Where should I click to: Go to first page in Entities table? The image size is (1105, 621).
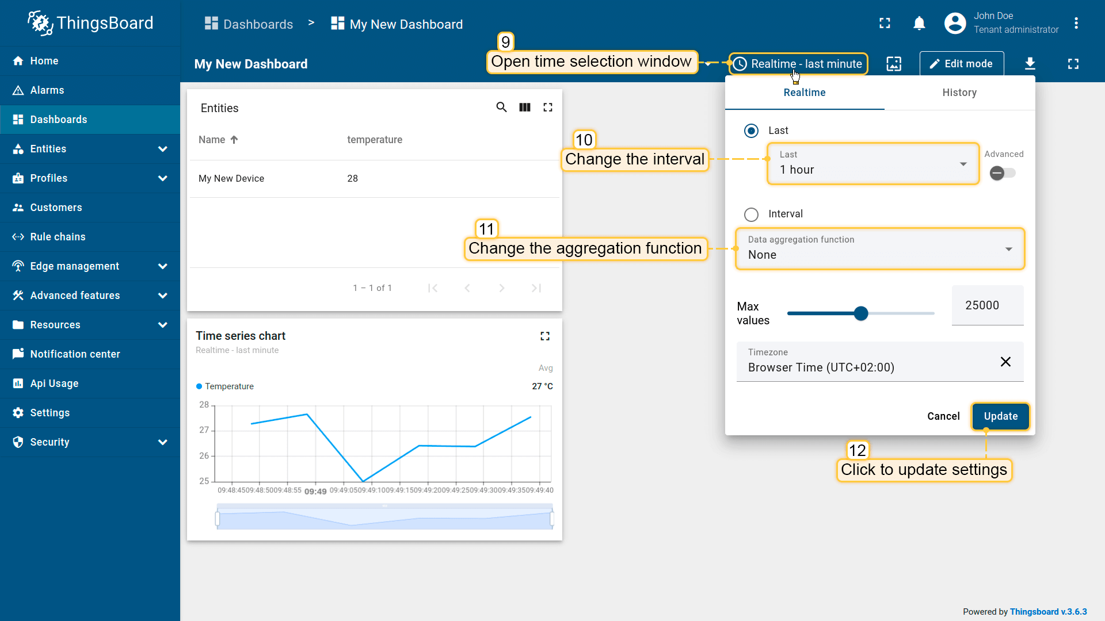tap(433, 288)
